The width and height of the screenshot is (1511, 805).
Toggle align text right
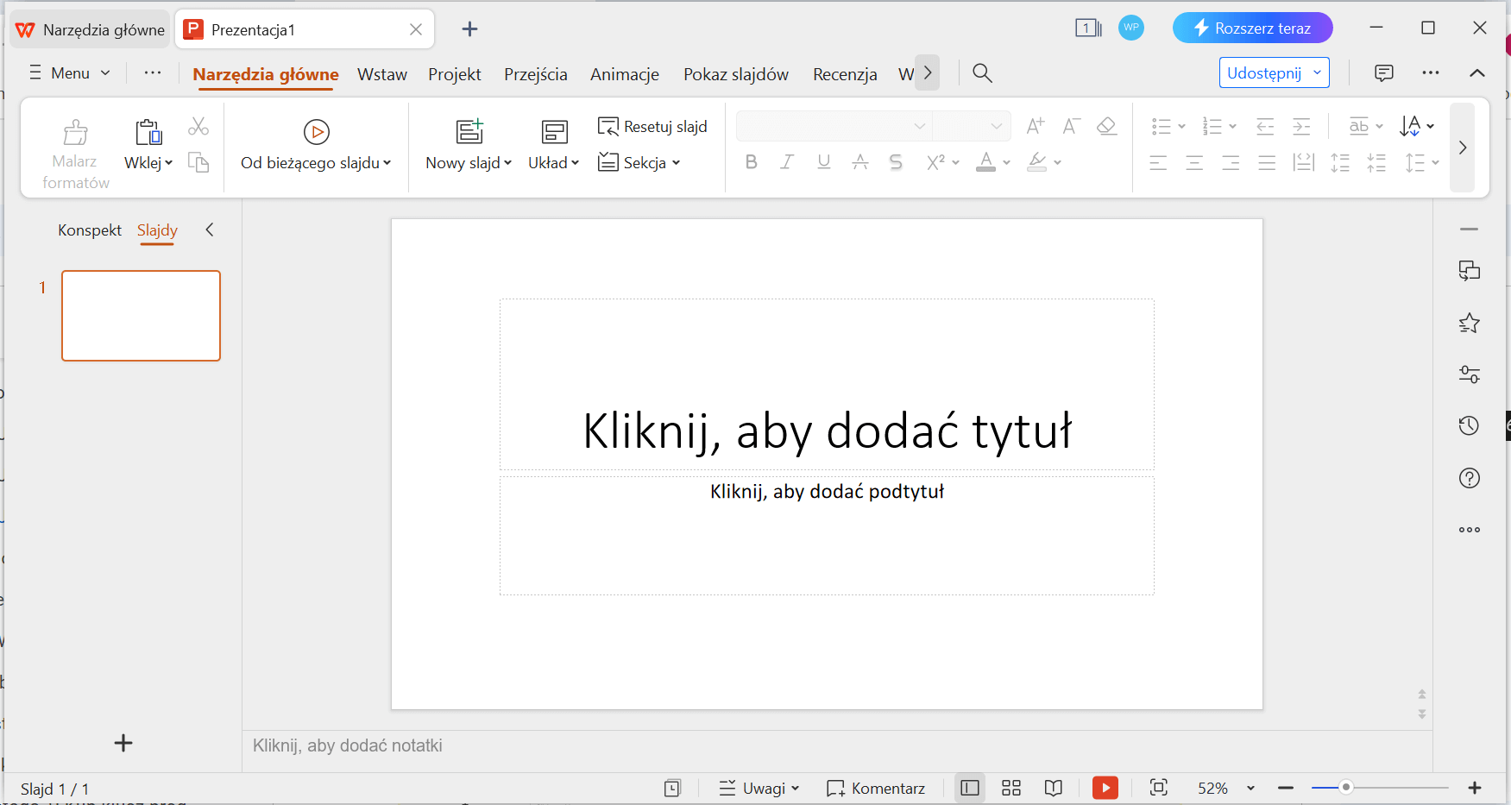1231,162
